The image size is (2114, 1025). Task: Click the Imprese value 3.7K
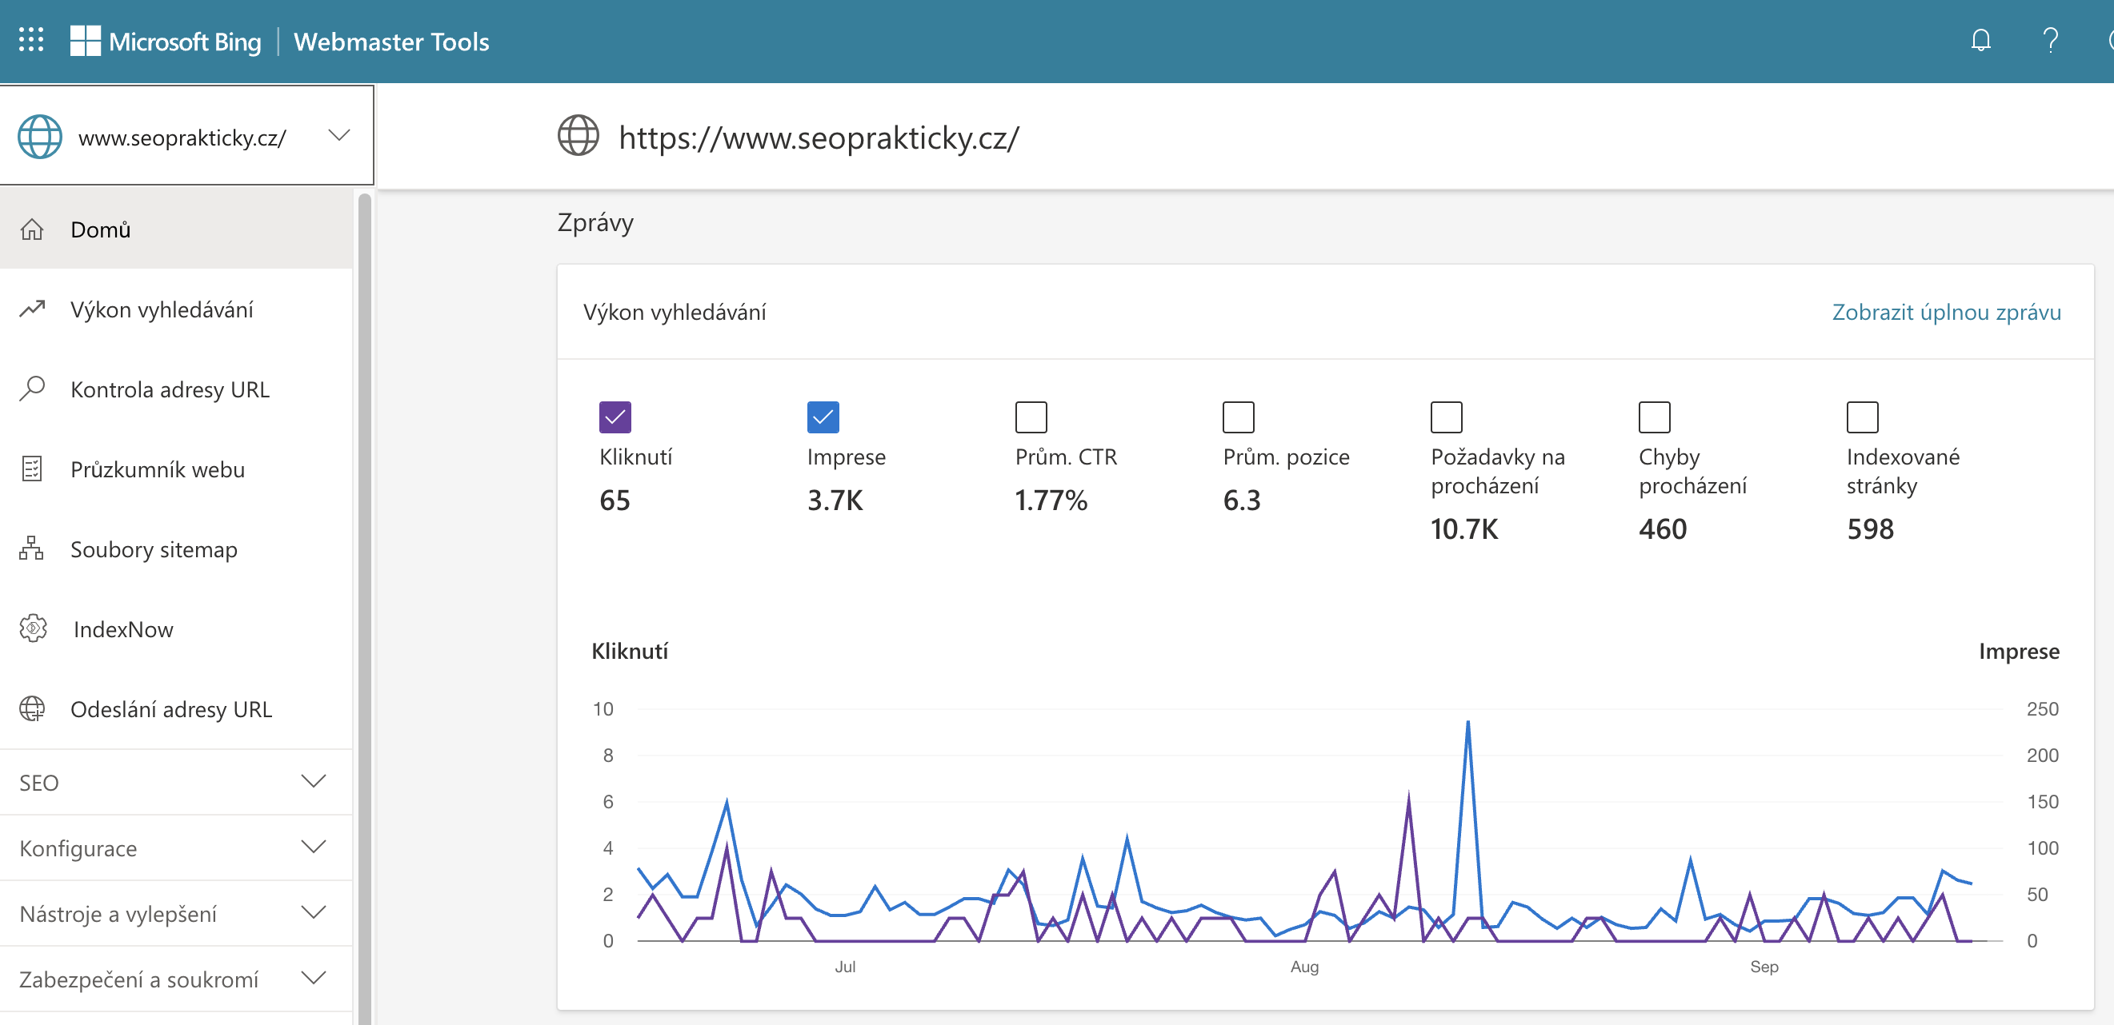tap(835, 501)
